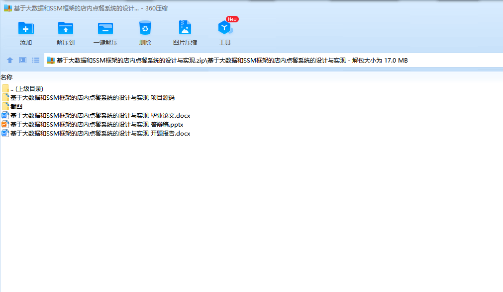Click the 添加 (Add) toolbar icon
Viewport: 503px width, 292px height.
(26, 28)
